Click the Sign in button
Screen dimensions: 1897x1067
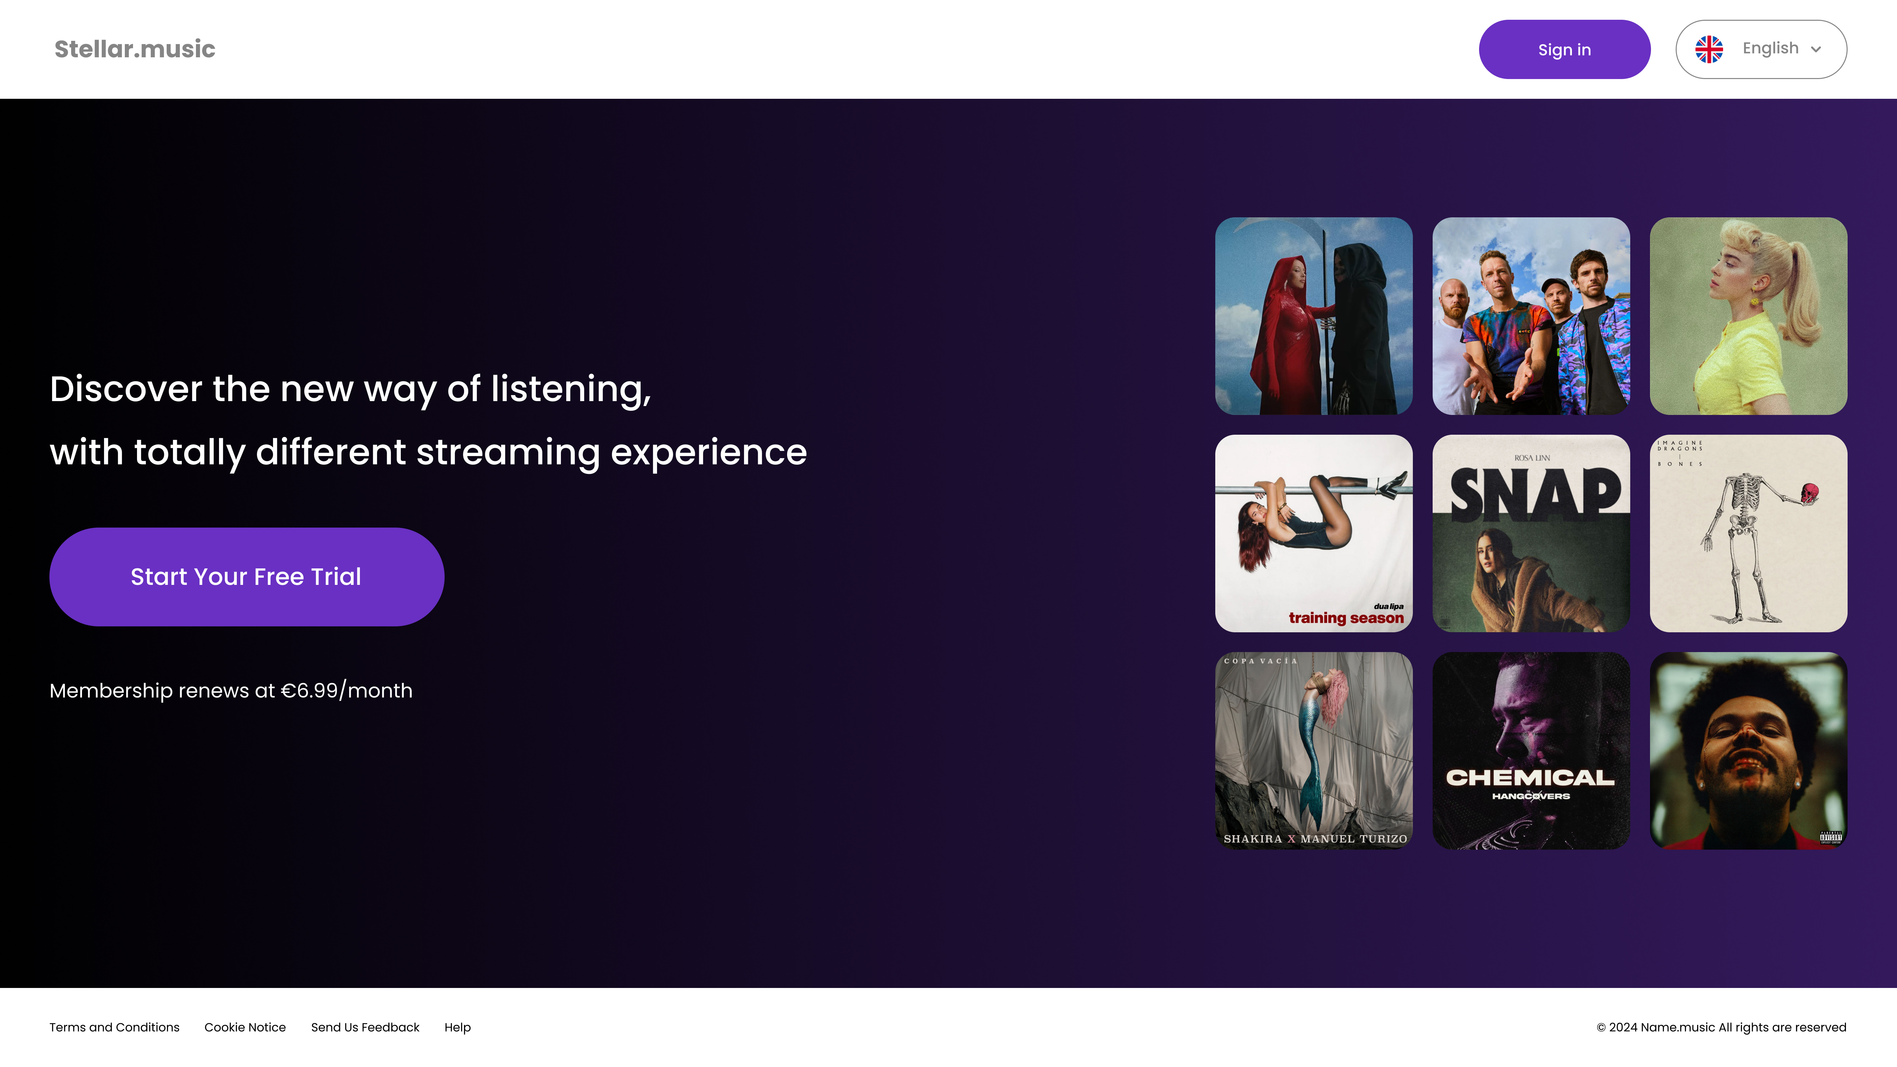pos(1564,49)
